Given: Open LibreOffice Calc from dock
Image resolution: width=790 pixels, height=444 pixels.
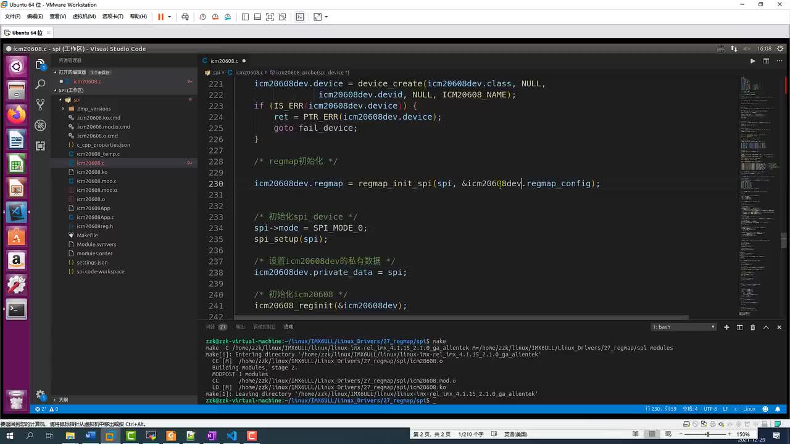Looking at the screenshot, I should pyautogui.click(x=16, y=164).
